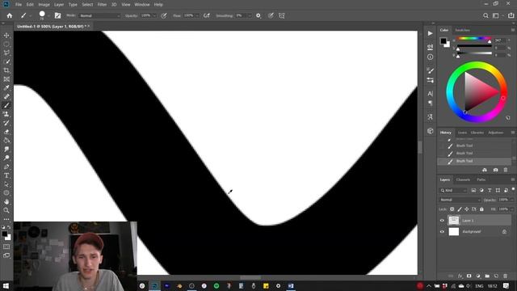Viewport: 517px width, 291px height.
Task: Select the Lasso tool
Action: point(6,53)
